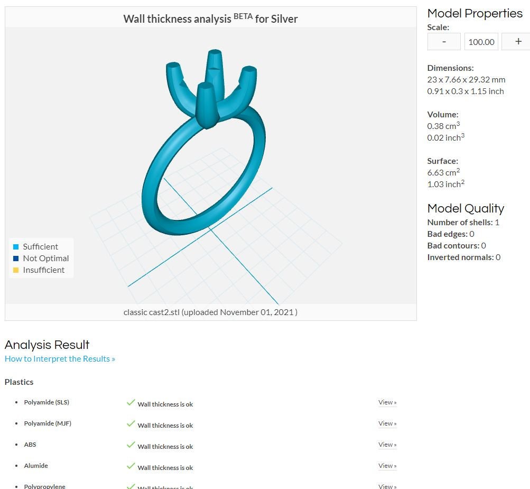Open View link for Polyamide (MJF)
This screenshot has width=530, height=489.
[x=387, y=423]
